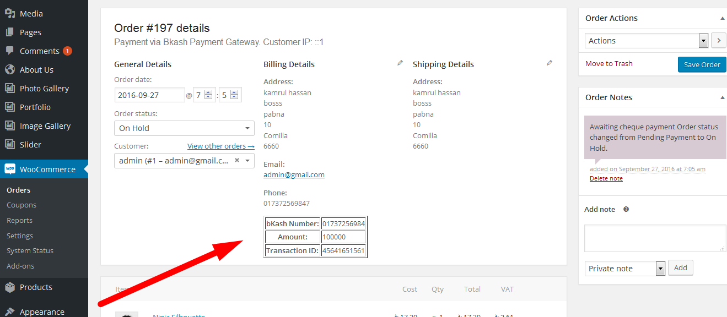Click the order date input field

tap(150, 95)
